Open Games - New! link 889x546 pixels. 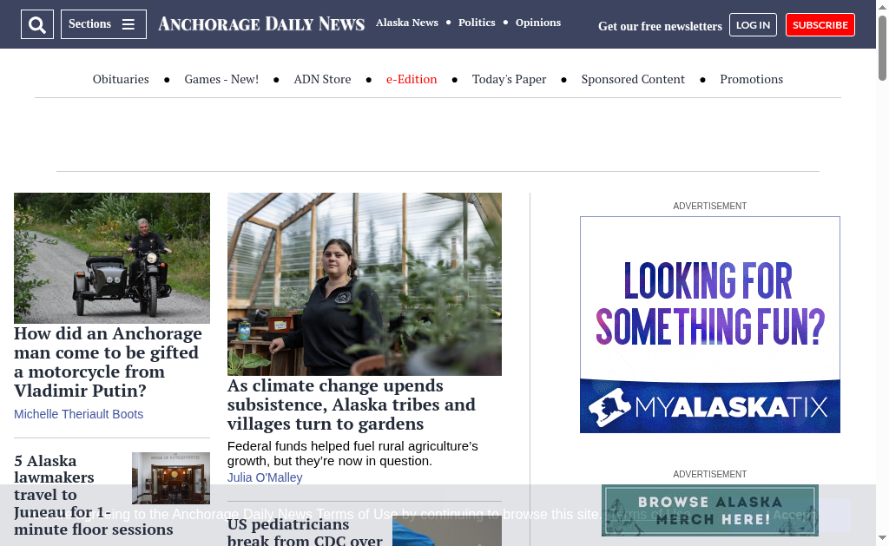tap(221, 79)
